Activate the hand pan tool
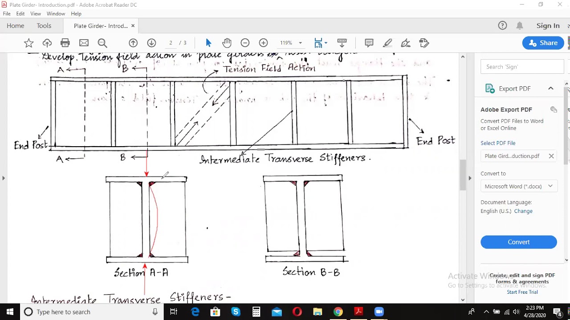570x320 pixels. tap(227, 43)
